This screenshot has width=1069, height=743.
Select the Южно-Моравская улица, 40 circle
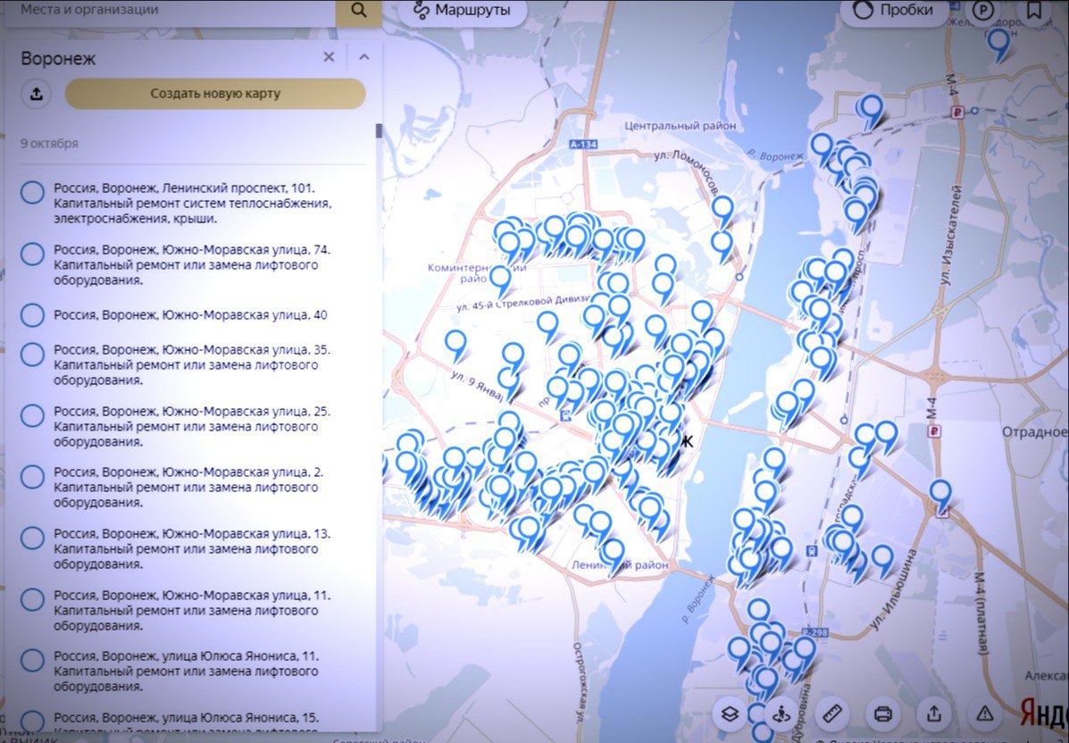click(33, 315)
